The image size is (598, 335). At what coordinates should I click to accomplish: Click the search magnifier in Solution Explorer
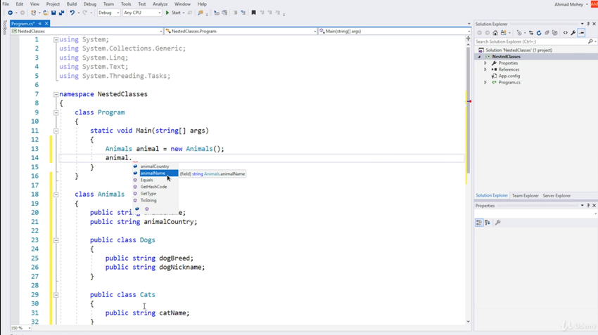pos(590,41)
